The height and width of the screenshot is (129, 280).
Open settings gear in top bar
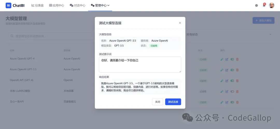coord(256,5)
